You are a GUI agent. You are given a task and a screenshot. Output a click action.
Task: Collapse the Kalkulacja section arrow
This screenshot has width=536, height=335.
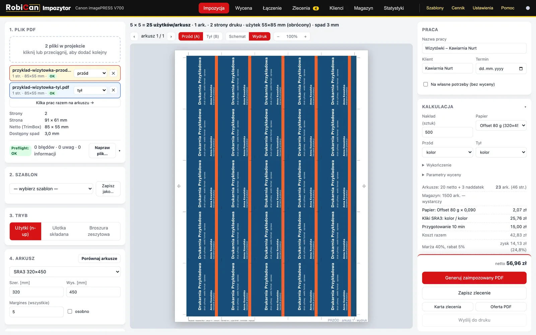pos(525,107)
